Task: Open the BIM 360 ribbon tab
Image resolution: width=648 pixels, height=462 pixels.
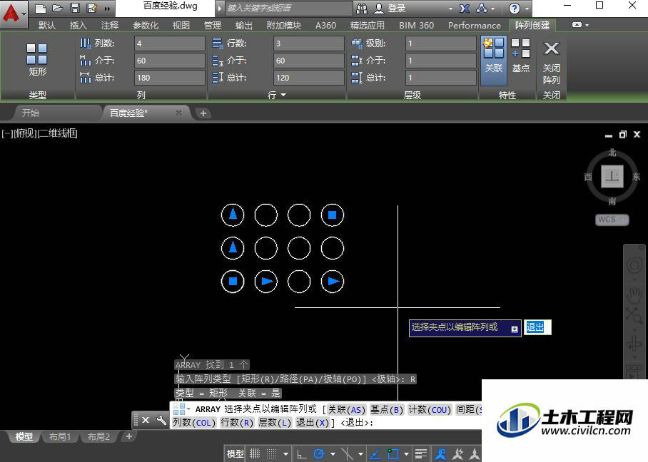Action: tap(417, 25)
